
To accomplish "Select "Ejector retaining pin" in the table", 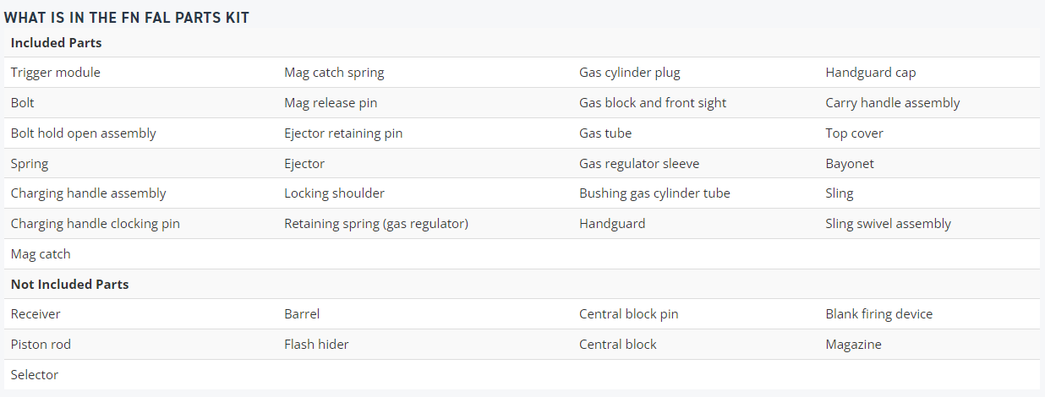I will 343,133.
